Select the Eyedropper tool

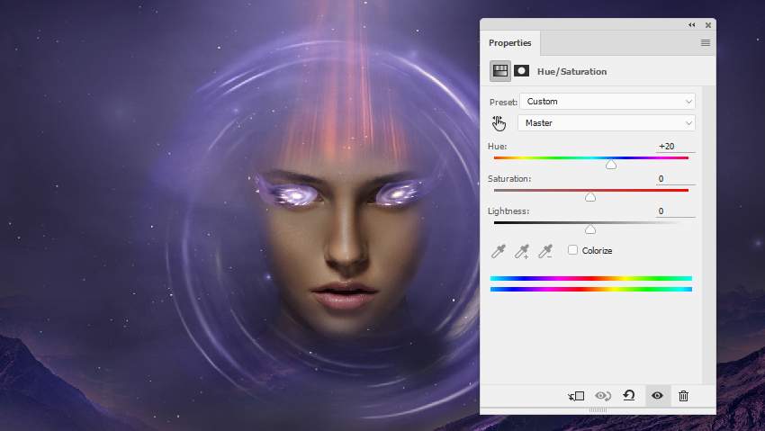(x=499, y=251)
